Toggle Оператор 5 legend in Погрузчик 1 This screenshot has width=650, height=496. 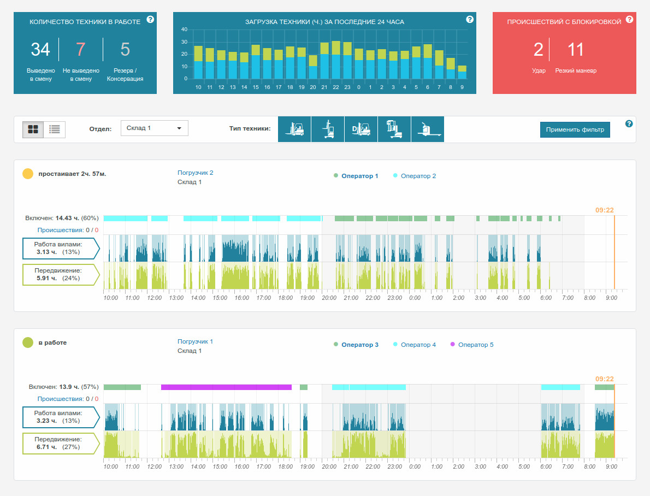472,345
